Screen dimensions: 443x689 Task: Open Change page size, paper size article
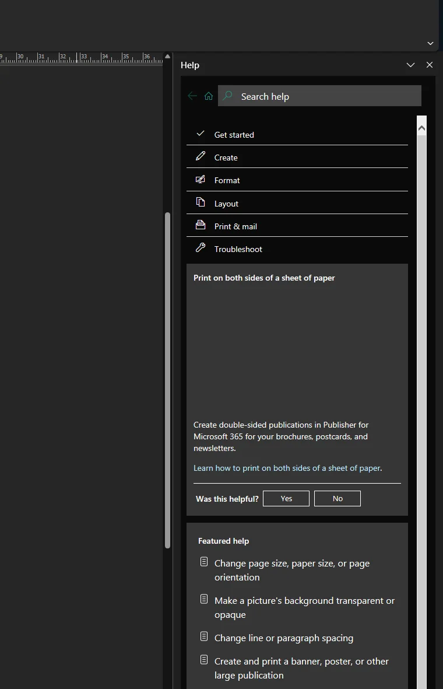pos(292,570)
